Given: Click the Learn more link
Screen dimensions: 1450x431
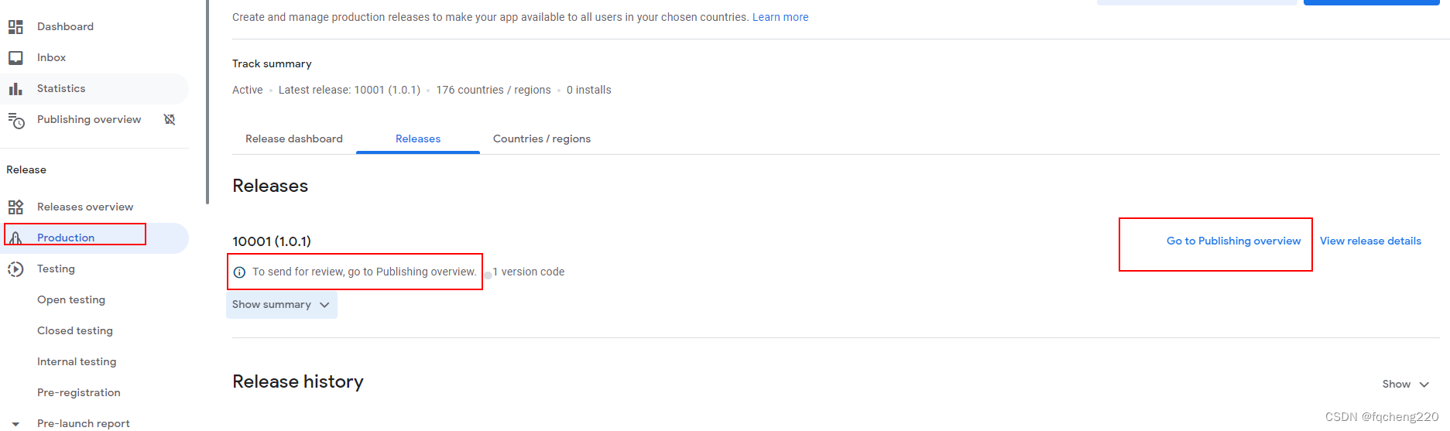Looking at the screenshot, I should point(780,17).
